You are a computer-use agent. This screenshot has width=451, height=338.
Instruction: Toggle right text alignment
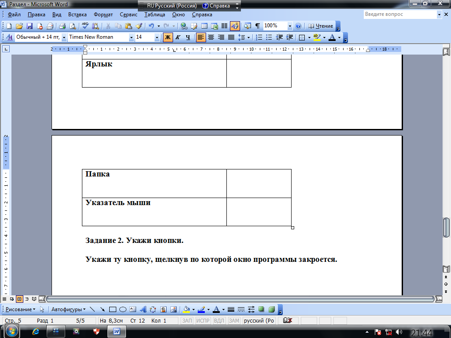[x=221, y=37]
